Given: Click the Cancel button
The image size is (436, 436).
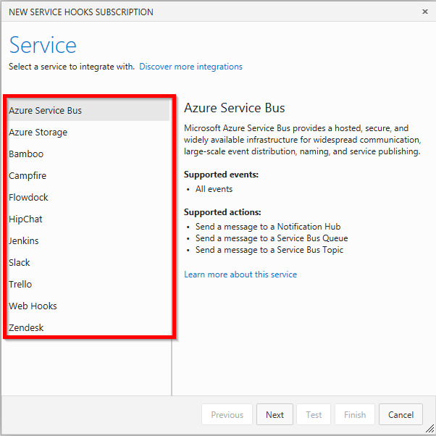Looking at the screenshot, I should [x=401, y=414].
